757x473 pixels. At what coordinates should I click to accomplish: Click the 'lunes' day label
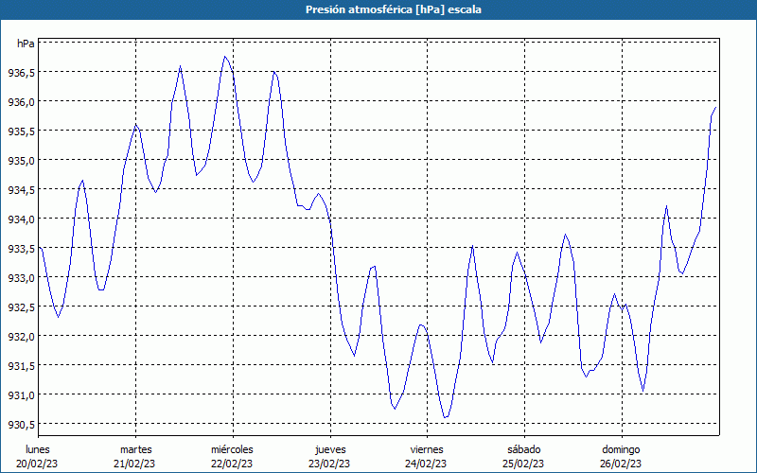point(37,449)
